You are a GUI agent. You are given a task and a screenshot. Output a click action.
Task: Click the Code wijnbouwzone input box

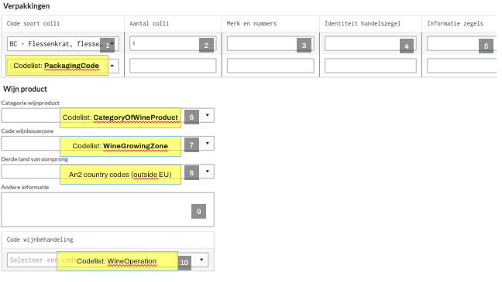tap(108, 144)
